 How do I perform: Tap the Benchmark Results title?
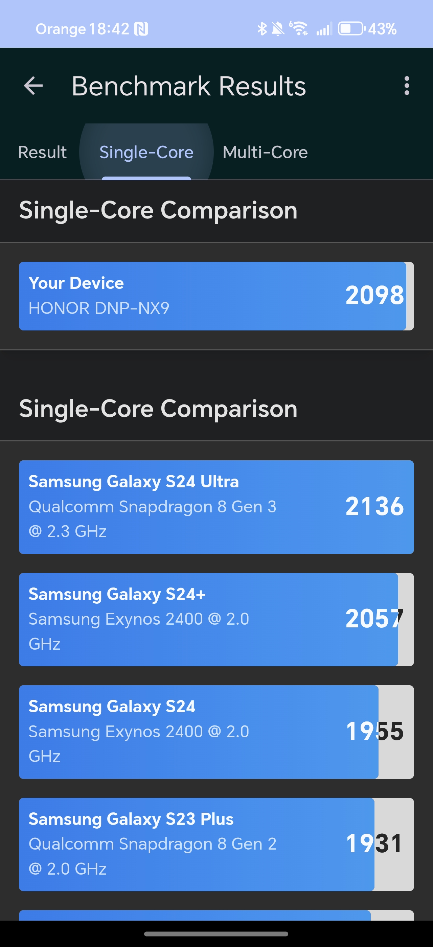pos(188,86)
